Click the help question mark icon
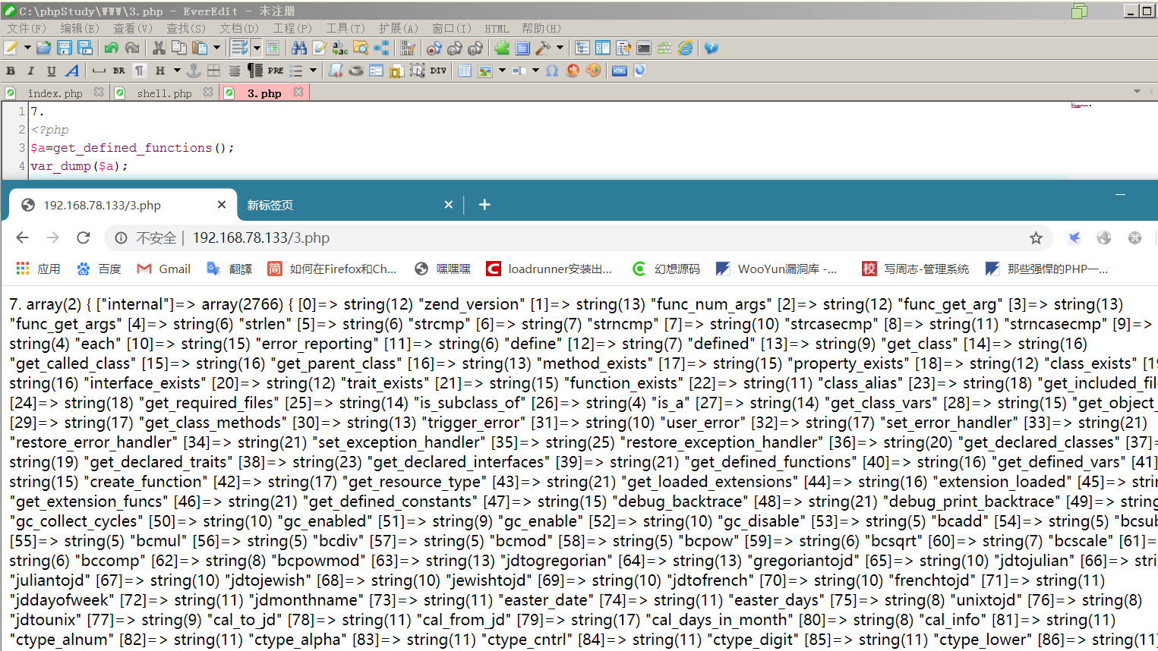1158x651 pixels. click(x=711, y=48)
